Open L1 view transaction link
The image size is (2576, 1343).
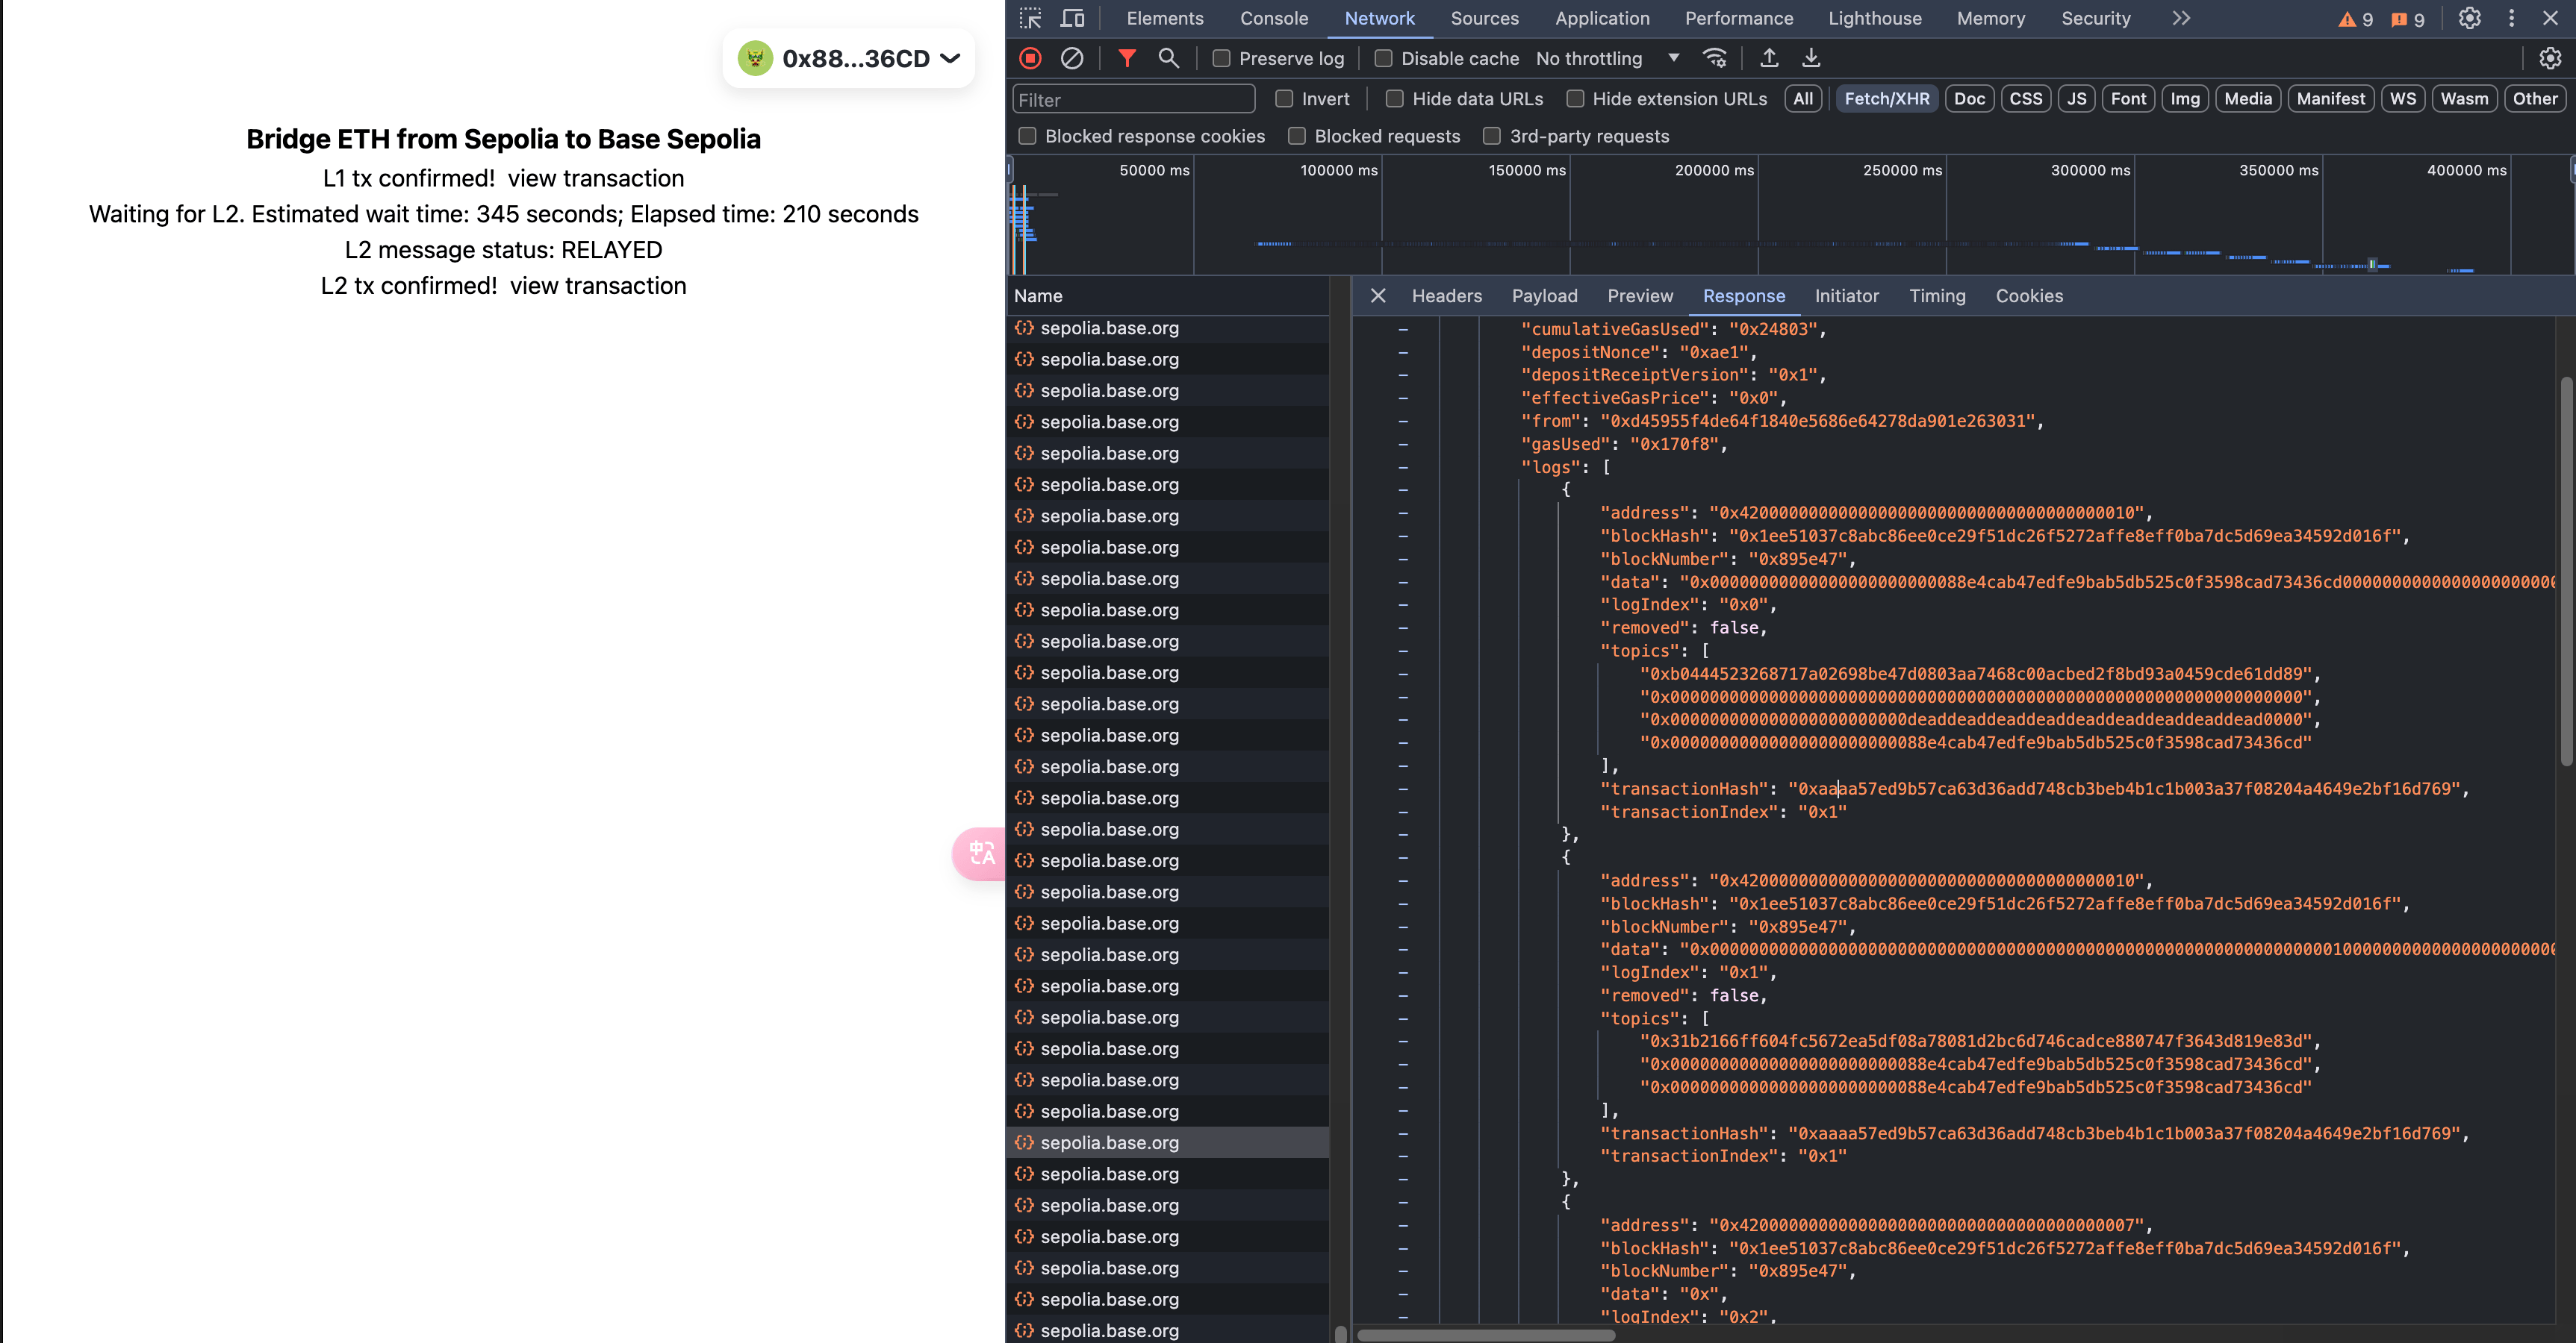[596, 178]
